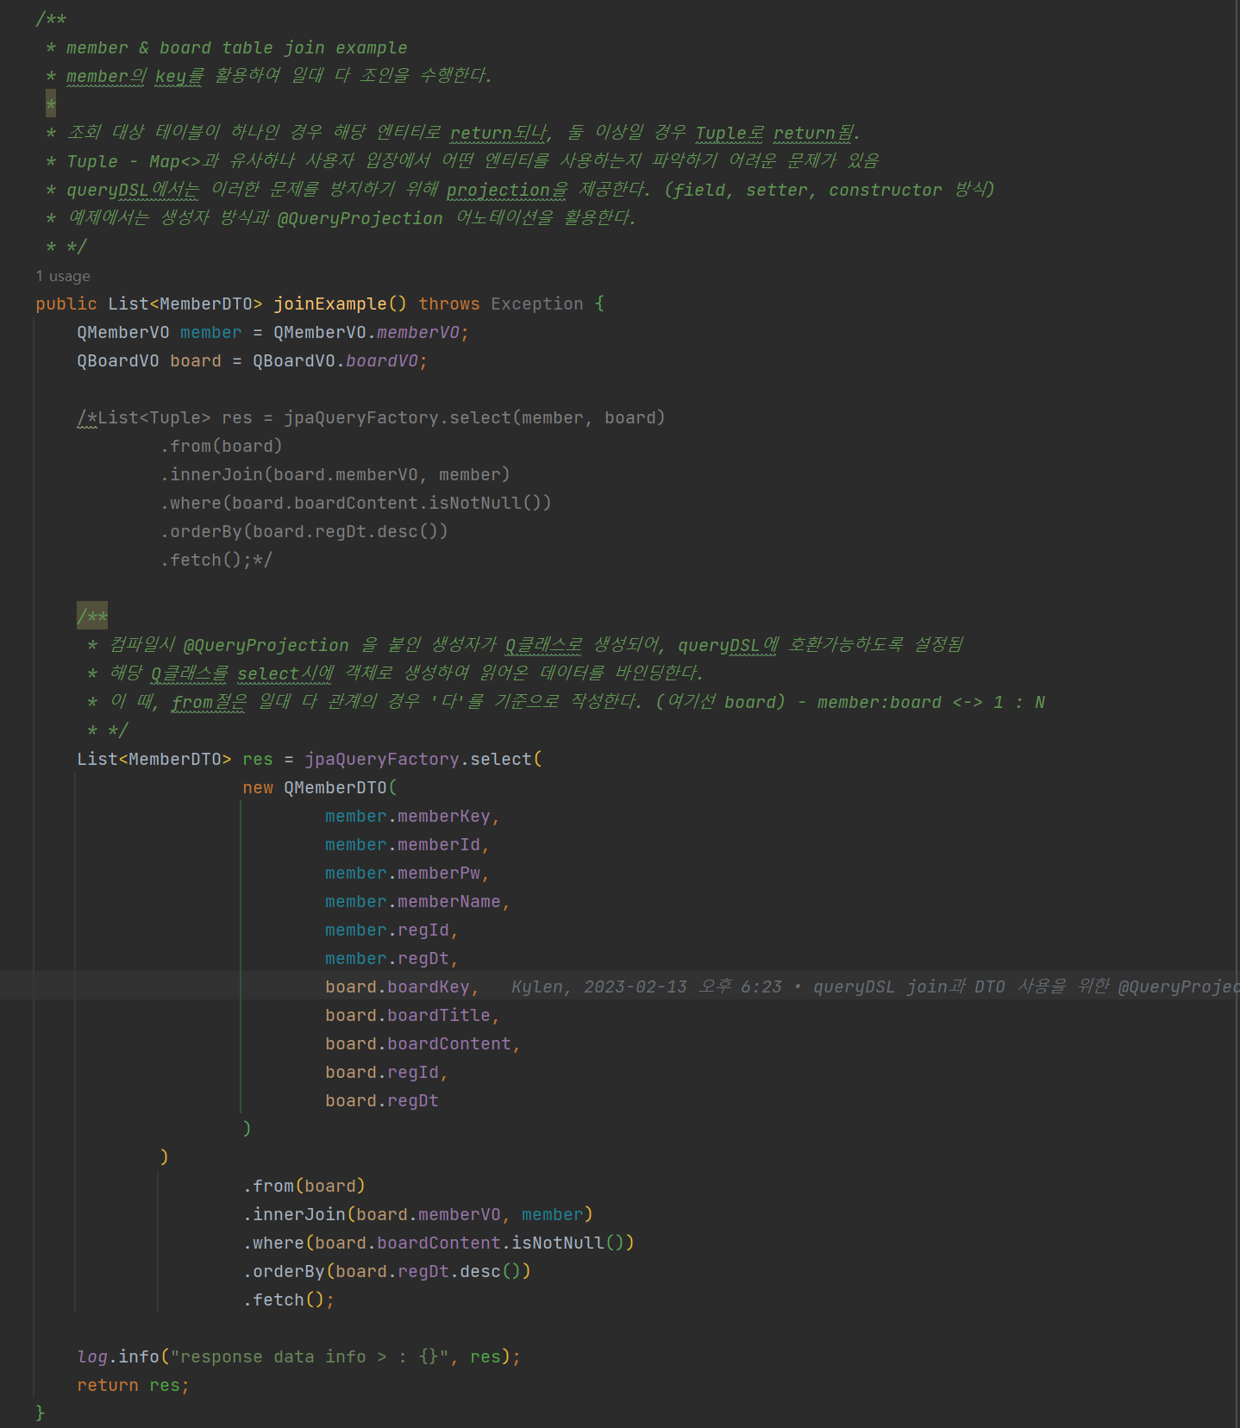Image resolution: width=1240 pixels, height=1428 pixels.
Task: Click the commented-out List<Tuple> res line
Action: click(x=372, y=417)
